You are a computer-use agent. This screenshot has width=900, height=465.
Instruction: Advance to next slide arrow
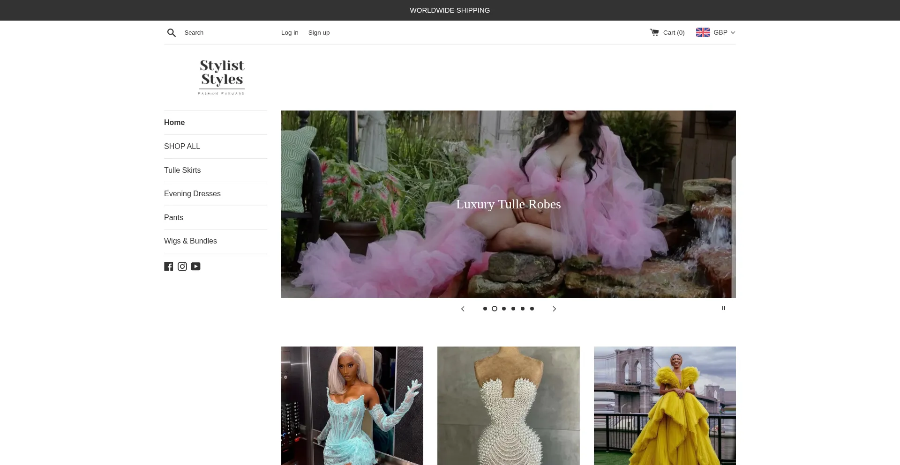[x=554, y=309]
